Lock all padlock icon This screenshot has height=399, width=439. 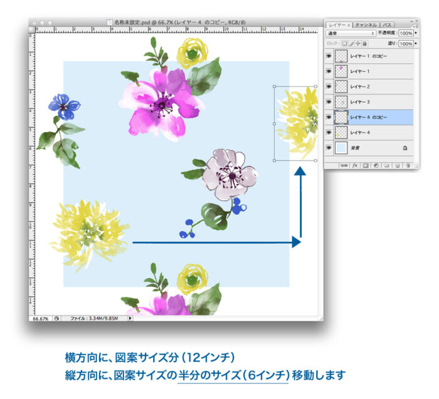(364, 44)
